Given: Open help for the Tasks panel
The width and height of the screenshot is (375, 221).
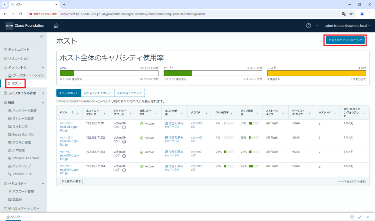Looking at the screenshot, I should (x=352, y=217).
